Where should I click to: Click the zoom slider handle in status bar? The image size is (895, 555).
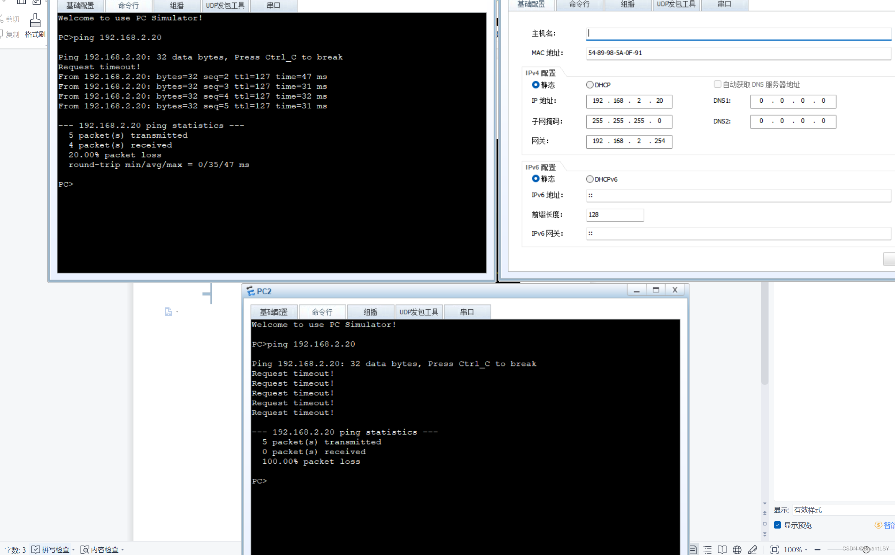(866, 550)
